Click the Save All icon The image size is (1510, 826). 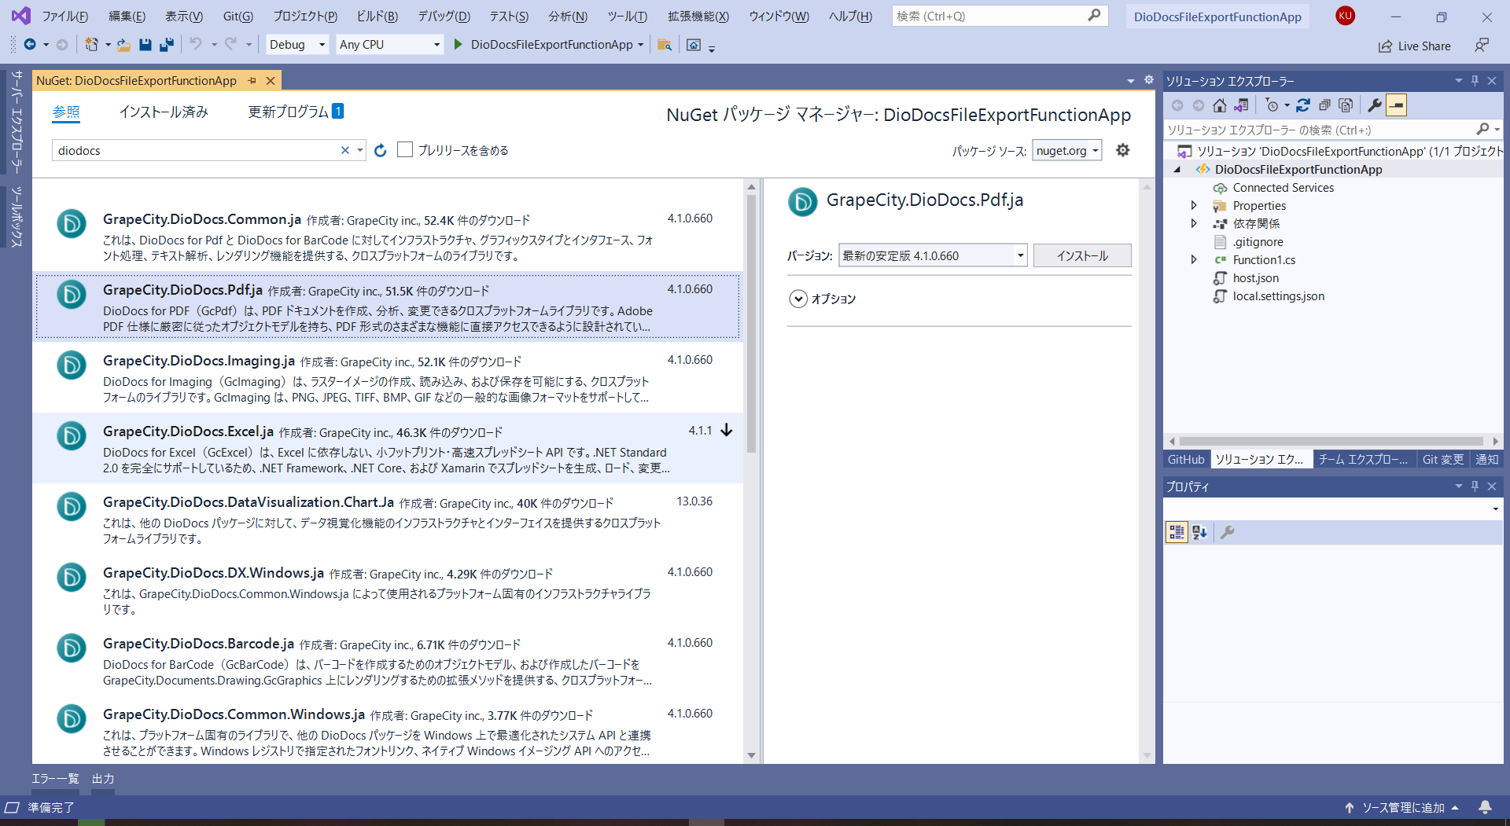click(167, 45)
